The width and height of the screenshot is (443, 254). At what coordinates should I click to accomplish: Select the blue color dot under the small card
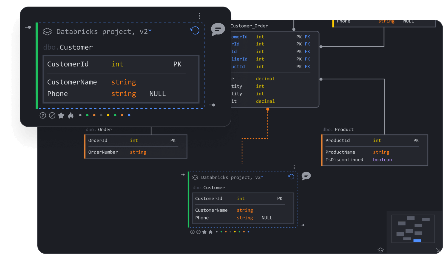click(x=248, y=232)
